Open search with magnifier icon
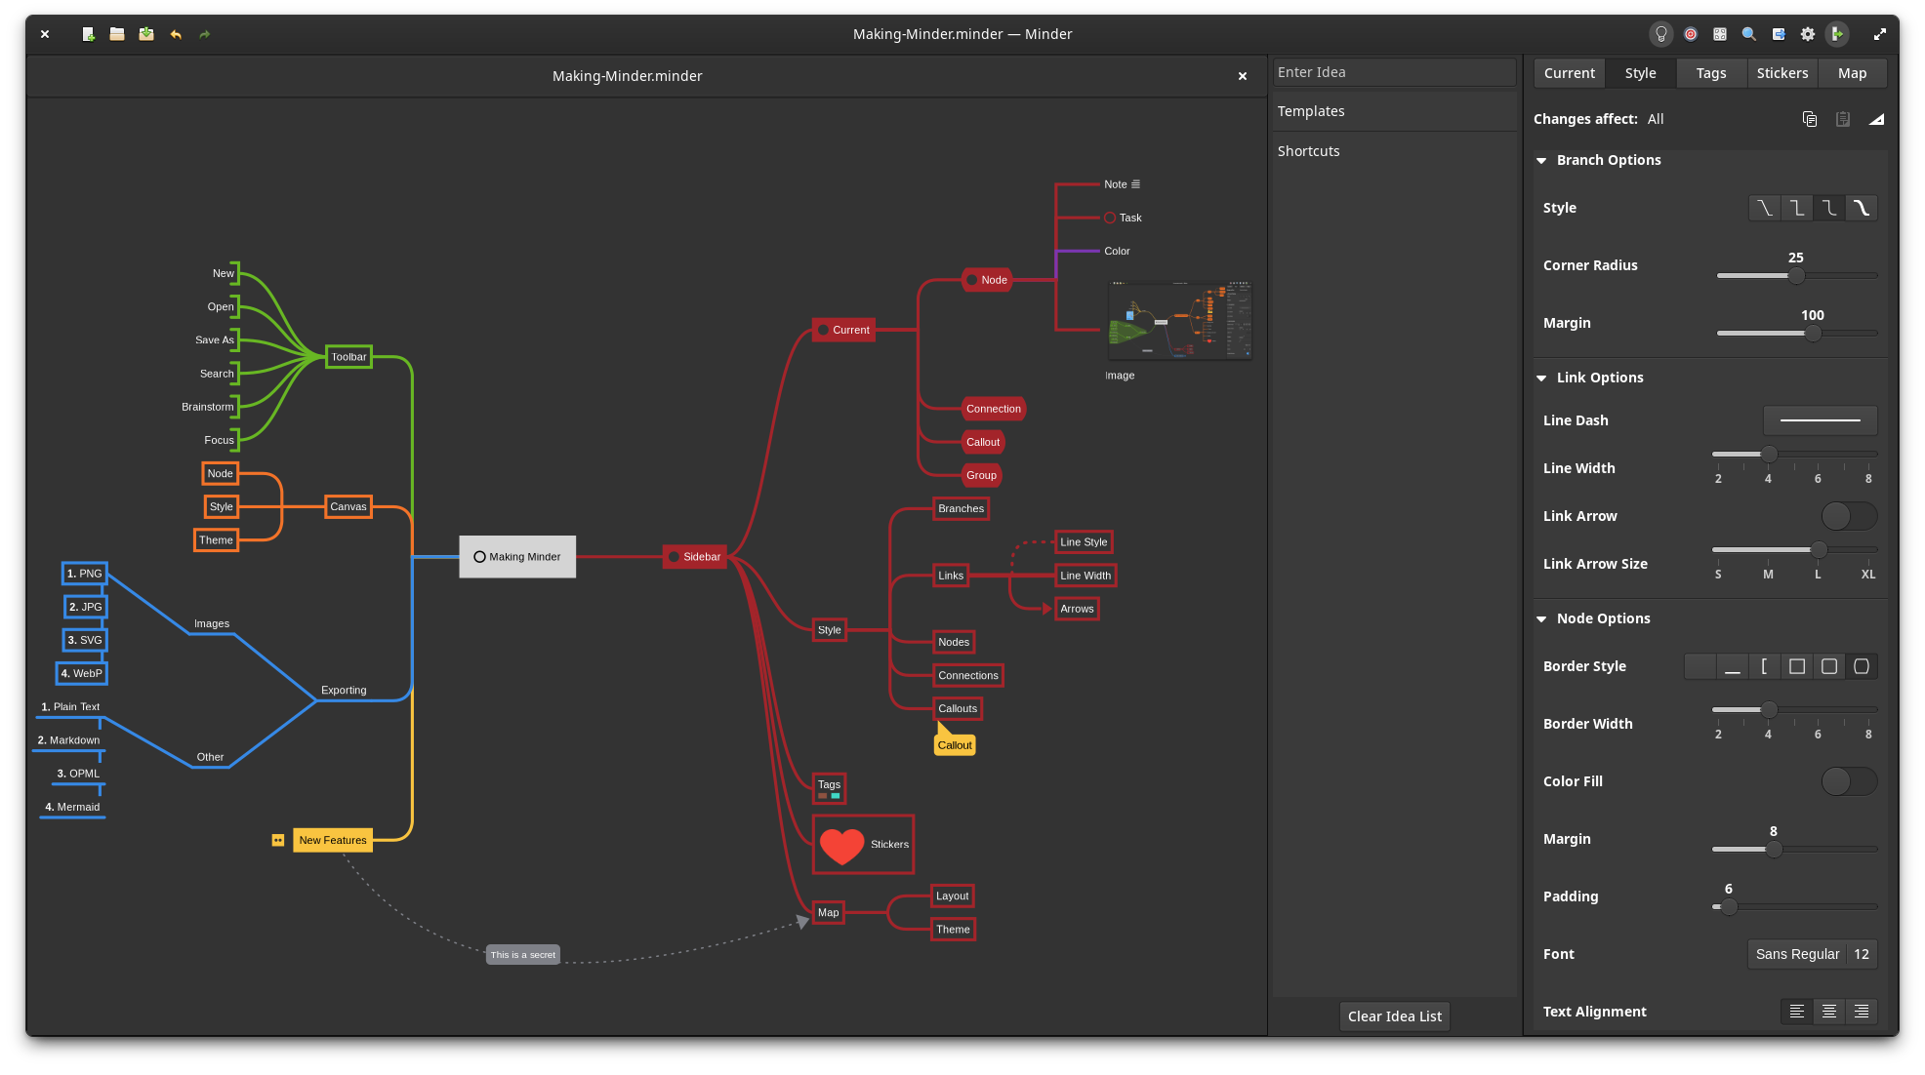Viewport: 1925px width, 1075px height. [1749, 34]
